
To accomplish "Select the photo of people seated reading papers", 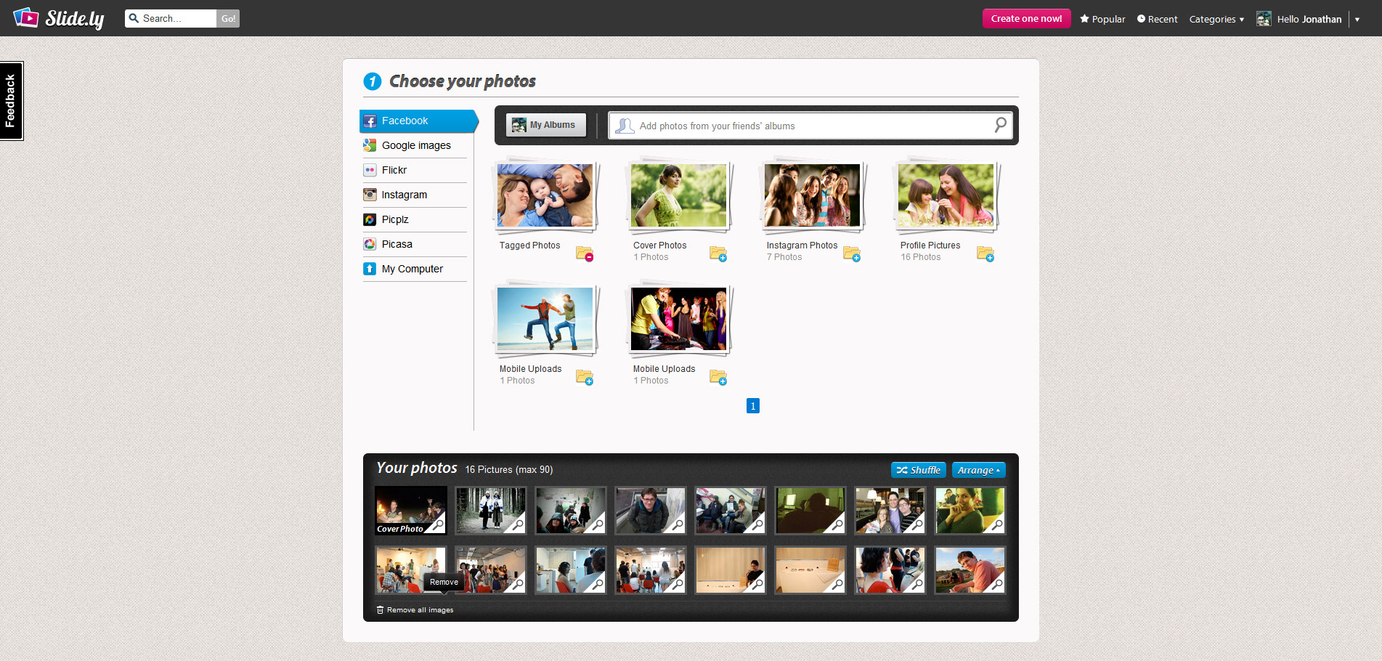I will [x=730, y=510].
